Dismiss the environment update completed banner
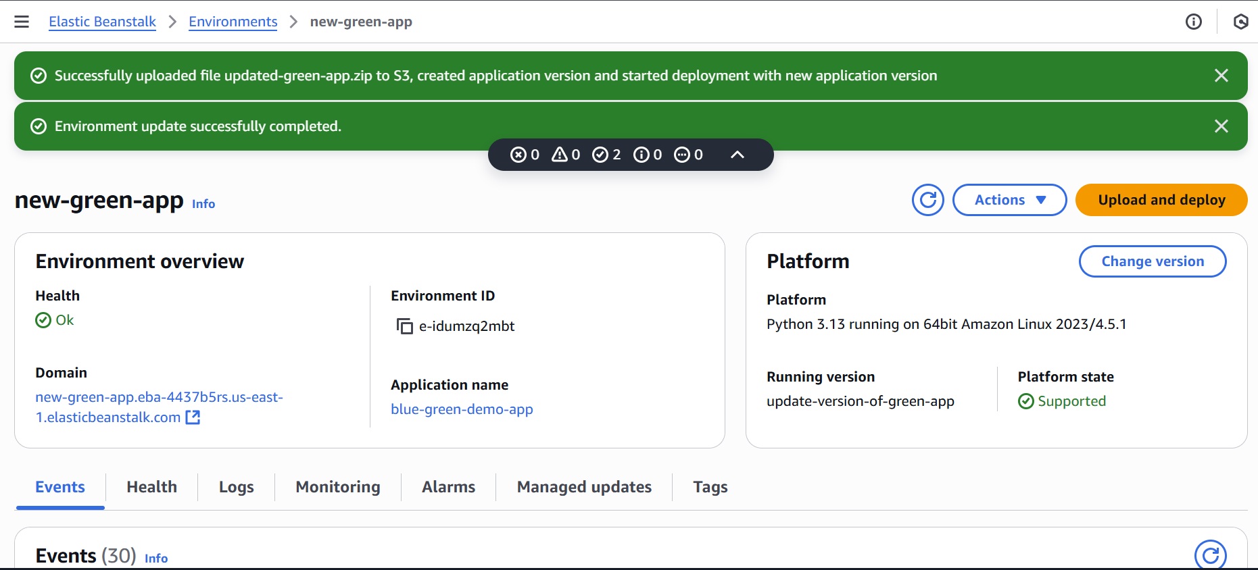Image resolution: width=1258 pixels, height=570 pixels. tap(1221, 126)
